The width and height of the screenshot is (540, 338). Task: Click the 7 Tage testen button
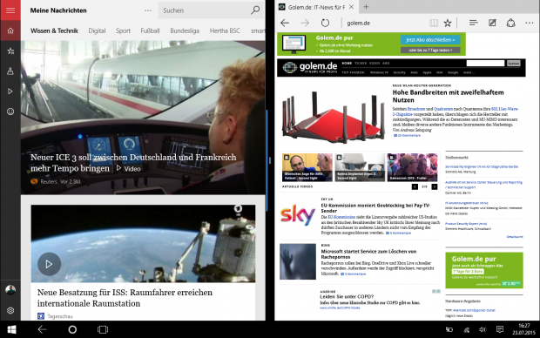(x=430, y=50)
